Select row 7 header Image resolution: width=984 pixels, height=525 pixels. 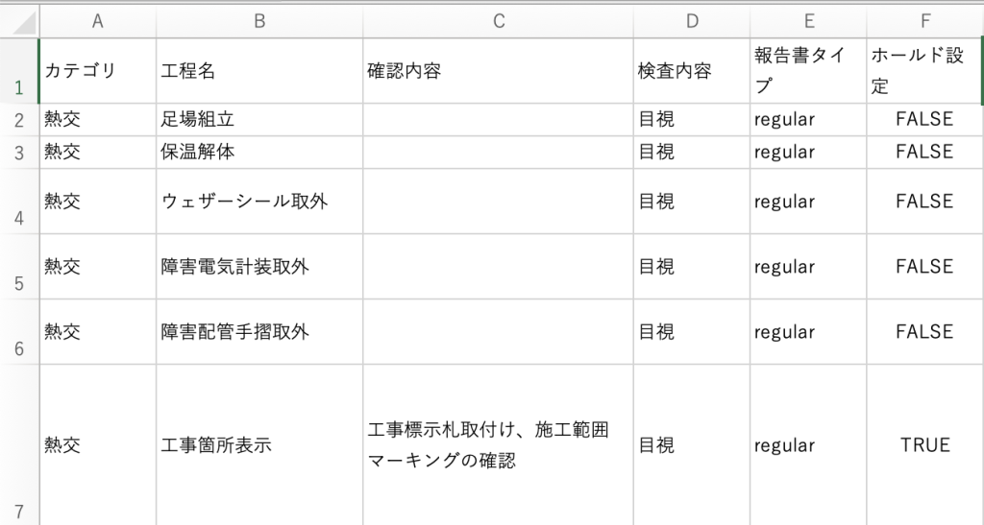point(19,444)
